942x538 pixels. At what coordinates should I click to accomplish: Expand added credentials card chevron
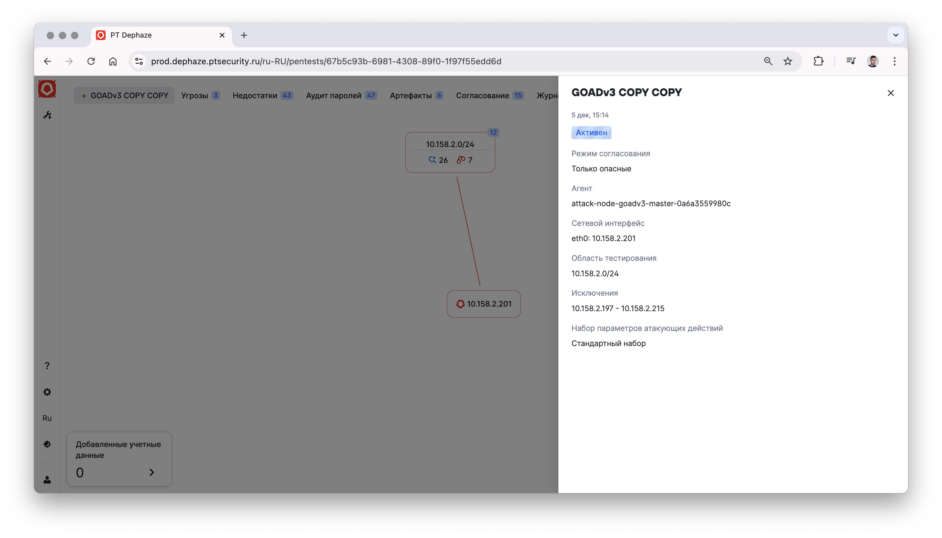(x=151, y=472)
